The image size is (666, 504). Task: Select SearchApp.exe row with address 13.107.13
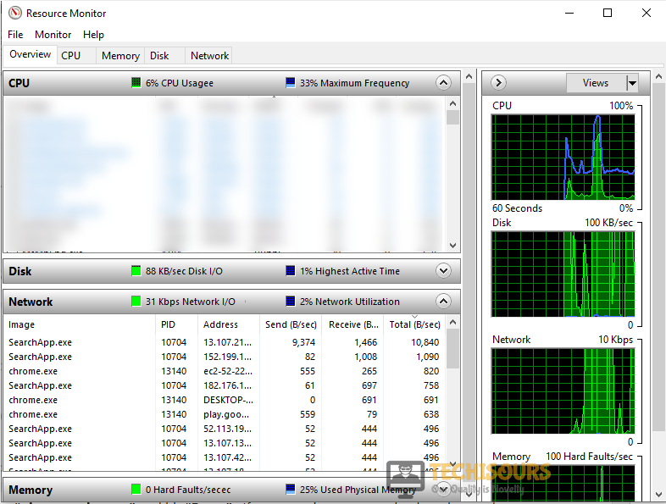(225, 443)
